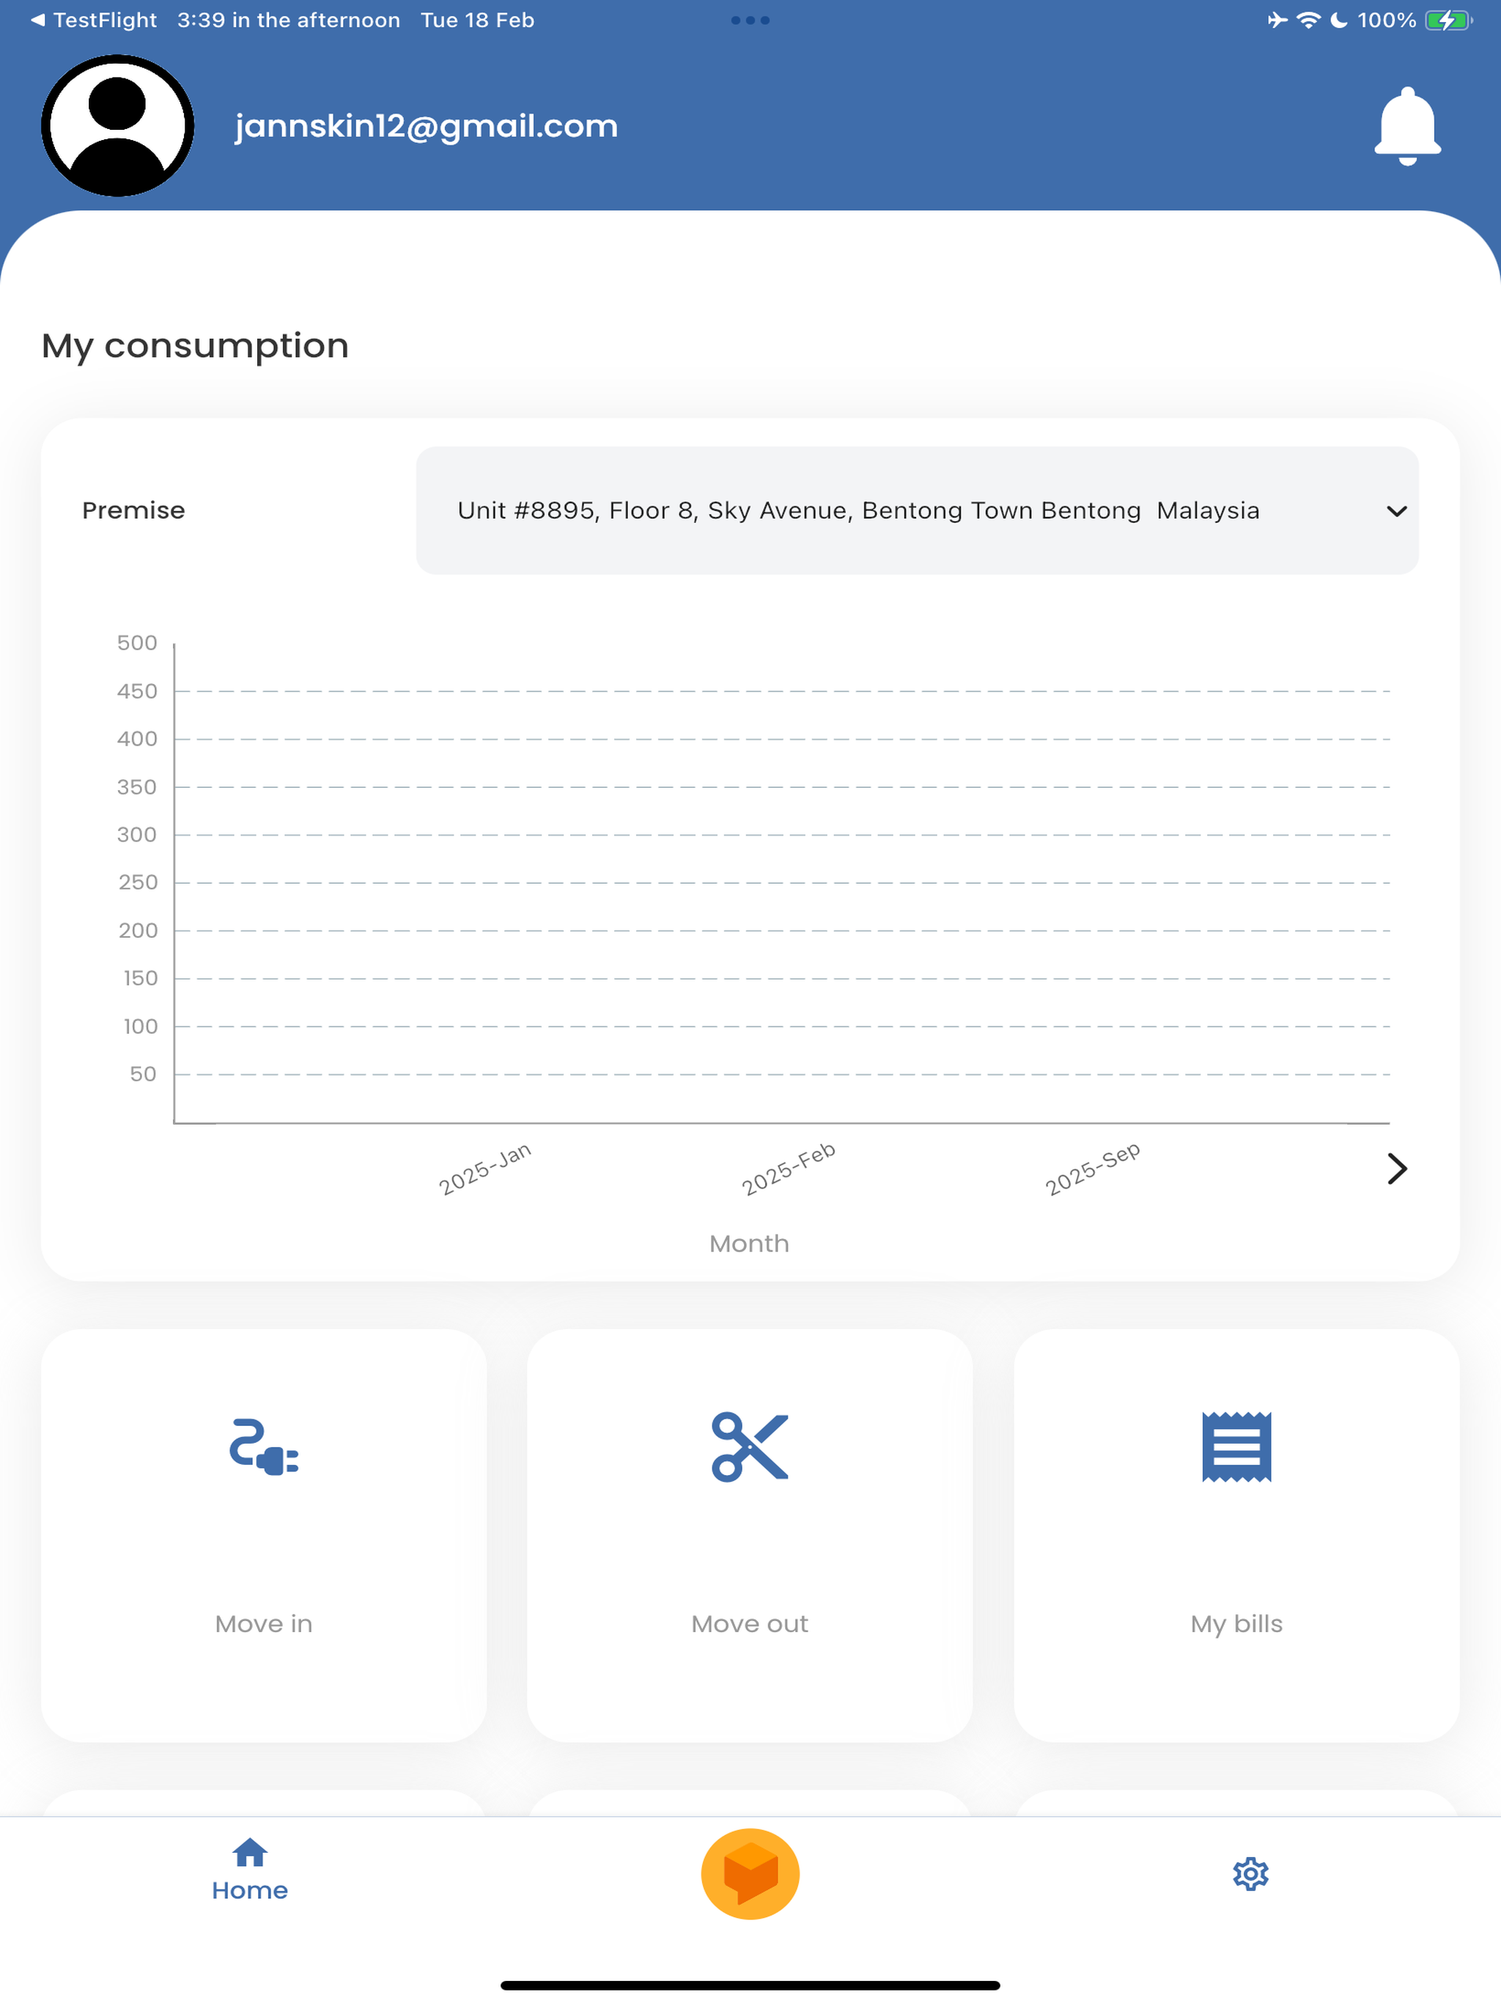
Task: Tap the moon Do Not Disturb icon
Action: click(1338, 20)
